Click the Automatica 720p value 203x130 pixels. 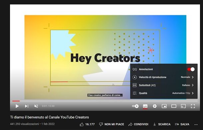click(181, 93)
